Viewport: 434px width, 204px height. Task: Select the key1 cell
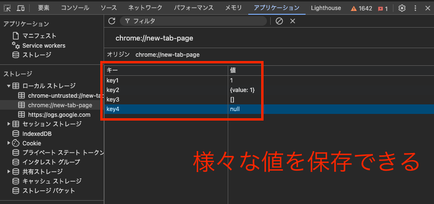pyautogui.click(x=166, y=81)
